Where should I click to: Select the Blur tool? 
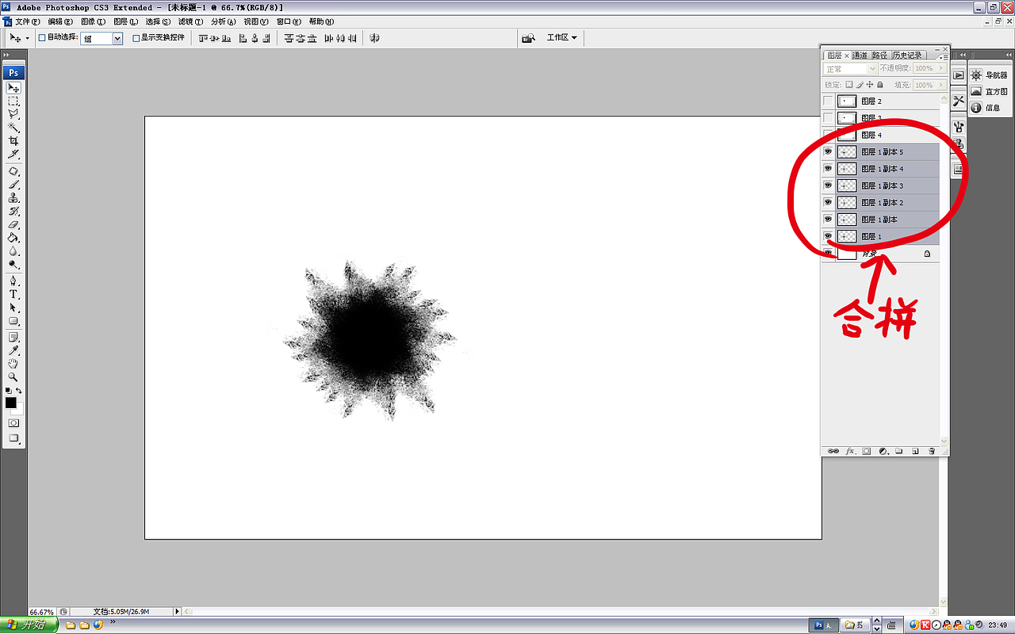13,251
